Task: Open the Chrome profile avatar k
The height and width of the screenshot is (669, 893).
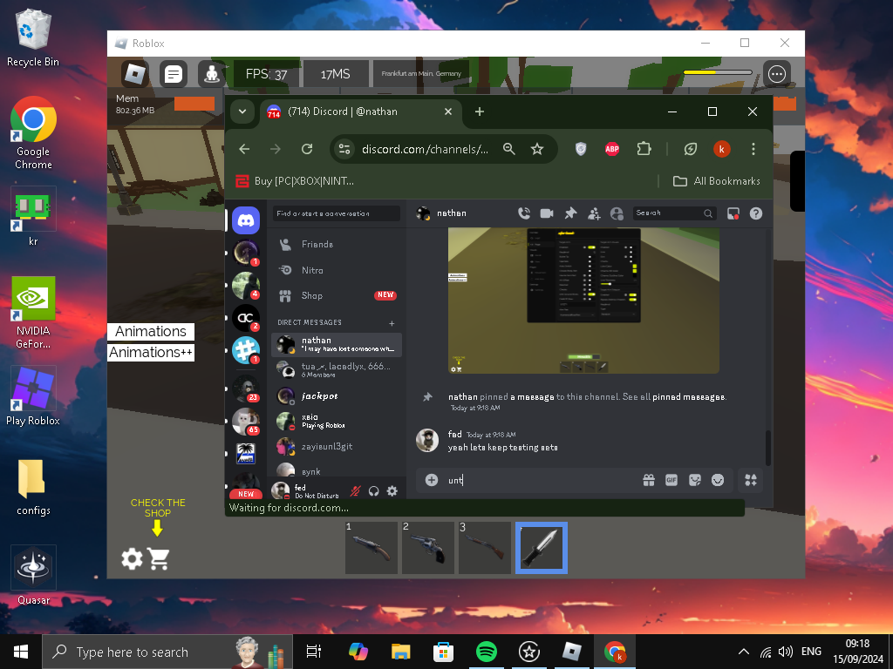Action: [x=721, y=149]
